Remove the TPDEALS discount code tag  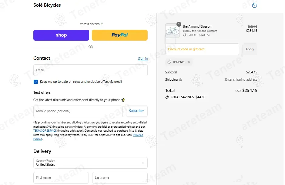[x=189, y=62]
